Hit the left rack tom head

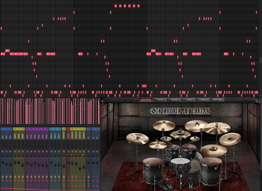172,147
